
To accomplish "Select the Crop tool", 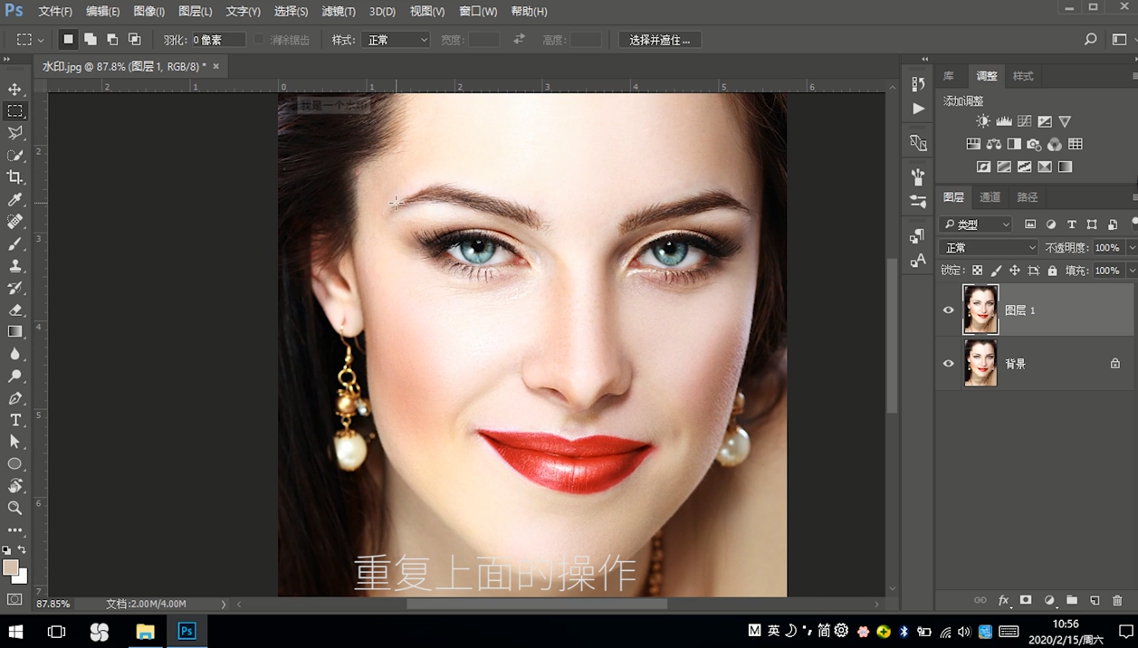I will pyautogui.click(x=14, y=177).
